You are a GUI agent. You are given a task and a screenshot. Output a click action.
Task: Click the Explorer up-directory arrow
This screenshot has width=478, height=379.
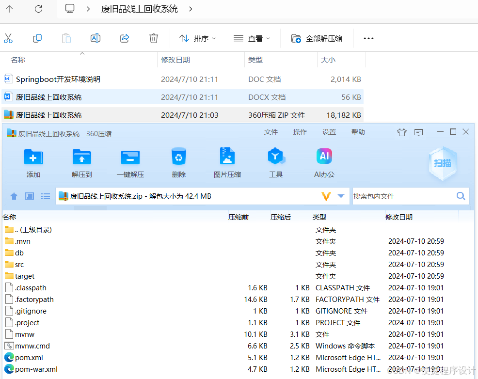point(9,9)
